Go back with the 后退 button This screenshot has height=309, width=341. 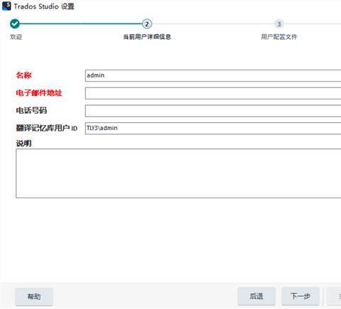coord(256,296)
